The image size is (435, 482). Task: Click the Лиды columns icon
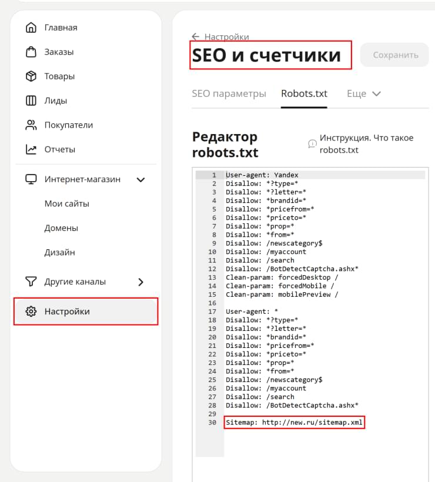coord(31,101)
